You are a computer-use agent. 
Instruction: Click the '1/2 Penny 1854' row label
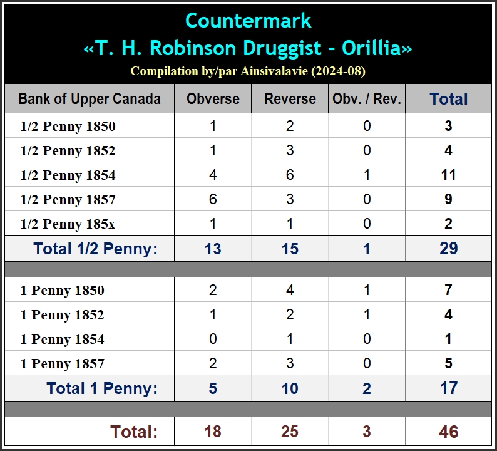pyautogui.click(x=68, y=175)
